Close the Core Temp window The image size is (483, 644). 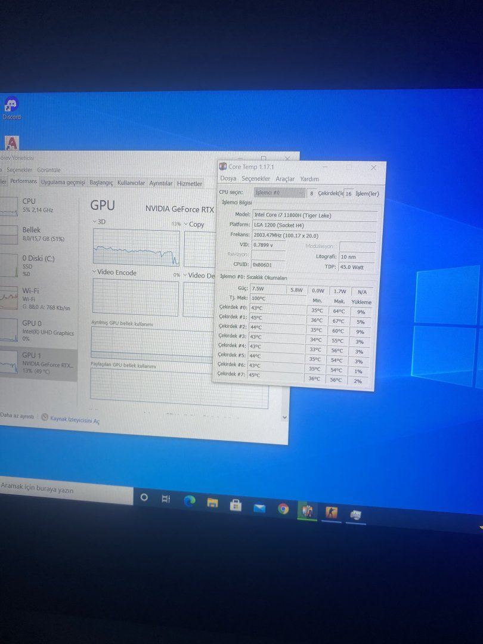click(x=373, y=168)
